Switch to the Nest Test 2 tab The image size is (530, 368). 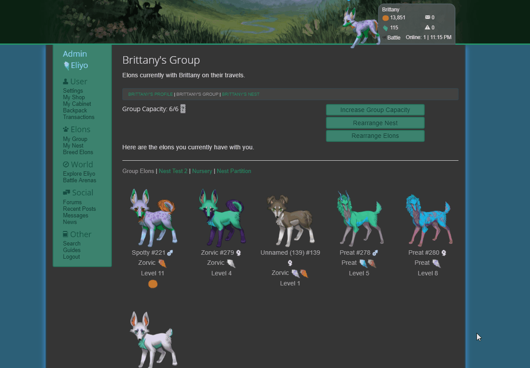173,171
